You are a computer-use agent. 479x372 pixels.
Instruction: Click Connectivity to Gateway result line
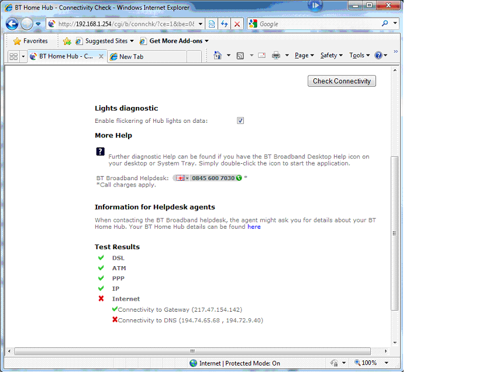[x=177, y=309]
